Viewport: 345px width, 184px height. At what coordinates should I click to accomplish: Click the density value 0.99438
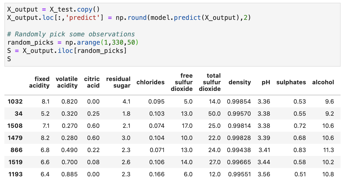point(239,150)
